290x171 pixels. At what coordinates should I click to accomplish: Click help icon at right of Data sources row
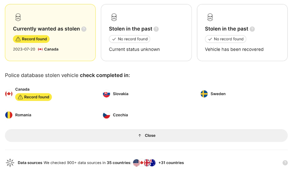285,163
